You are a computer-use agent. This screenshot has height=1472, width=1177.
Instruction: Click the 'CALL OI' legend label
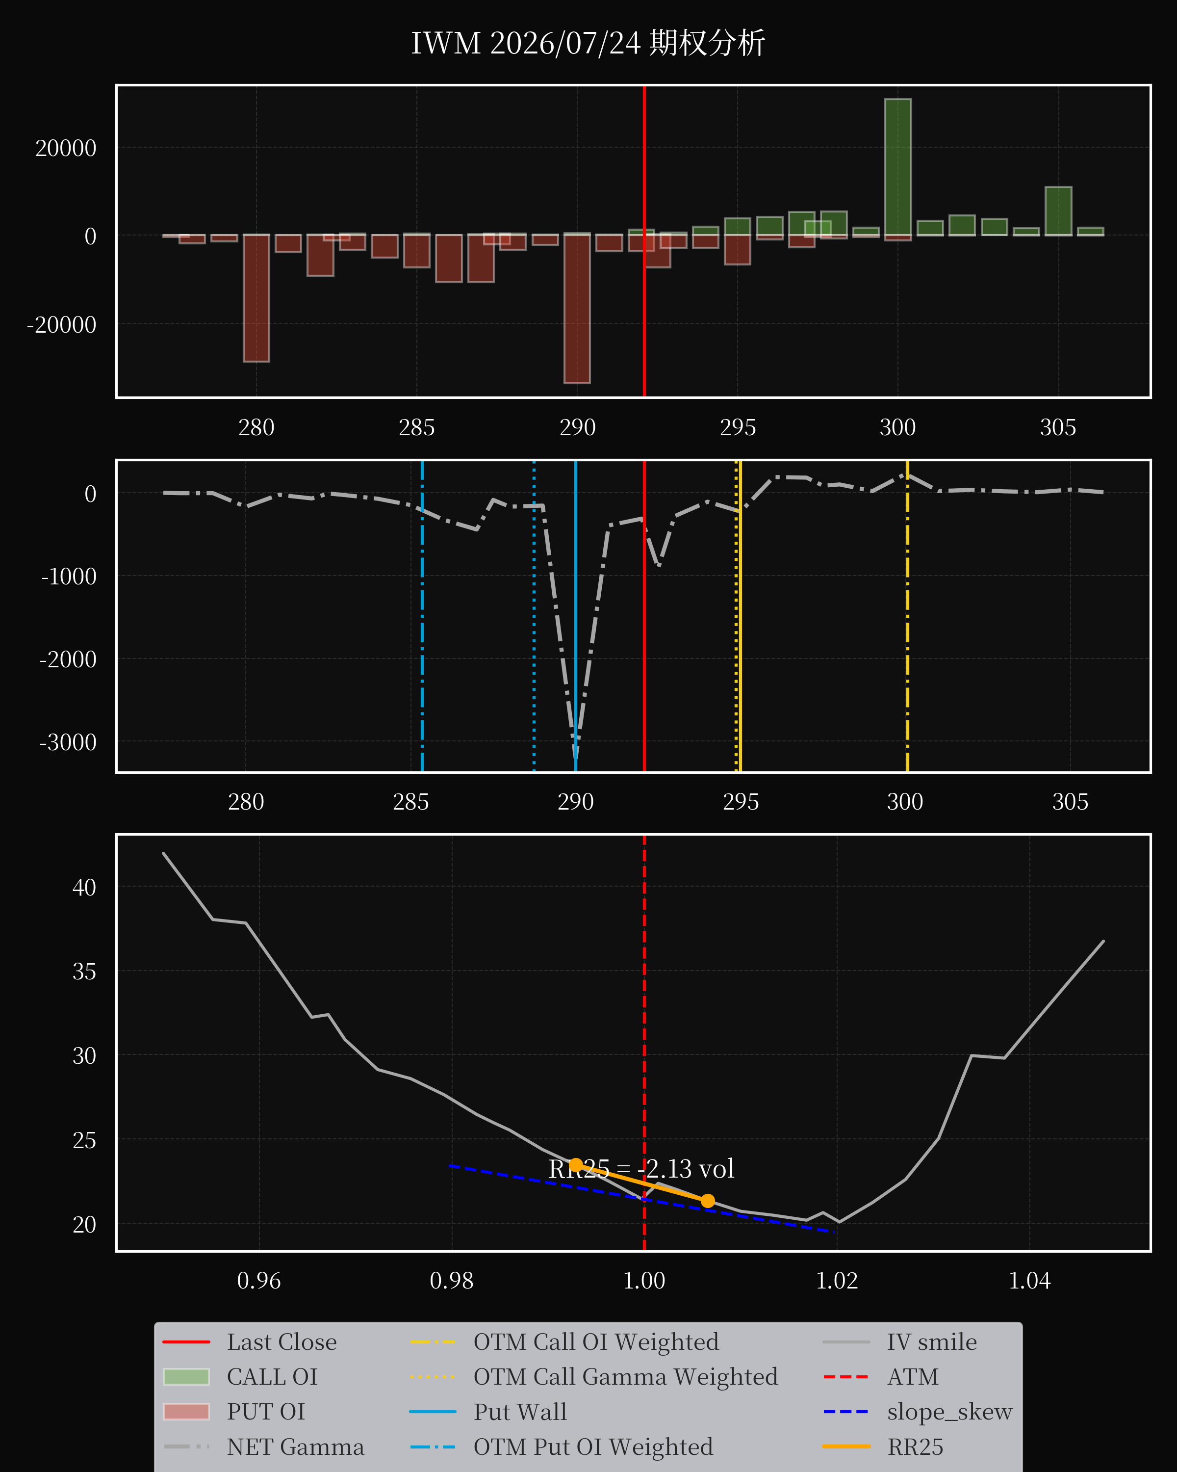pos(272,1377)
